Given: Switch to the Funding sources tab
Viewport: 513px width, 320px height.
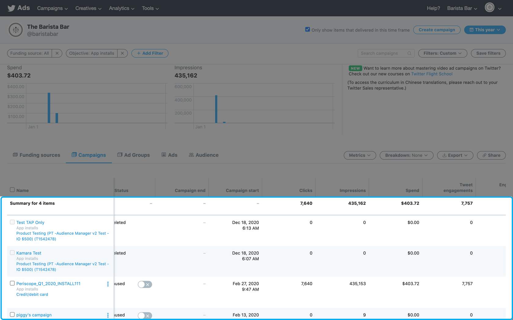Looking at the screenshot, I should pos(36,155).
